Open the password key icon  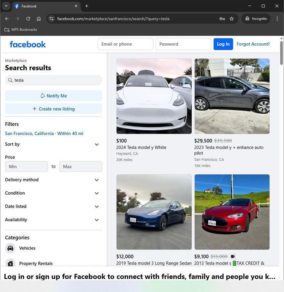click(222, 19)
